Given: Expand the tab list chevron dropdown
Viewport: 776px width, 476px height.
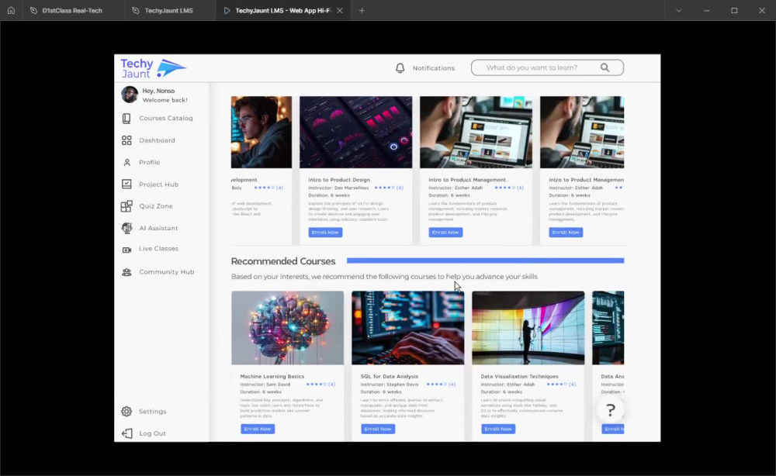Looking at the screenshot, I should click(x=679, y=10).
